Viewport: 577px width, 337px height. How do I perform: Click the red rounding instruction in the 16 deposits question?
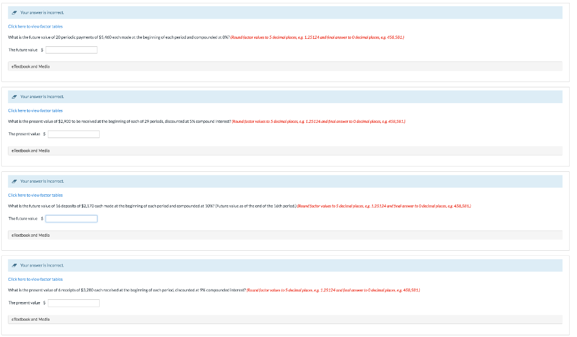(x=384, y=206)
